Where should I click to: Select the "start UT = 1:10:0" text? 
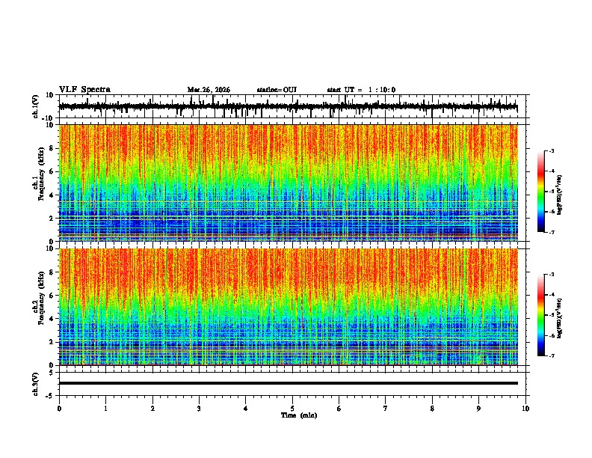point(361,90)
